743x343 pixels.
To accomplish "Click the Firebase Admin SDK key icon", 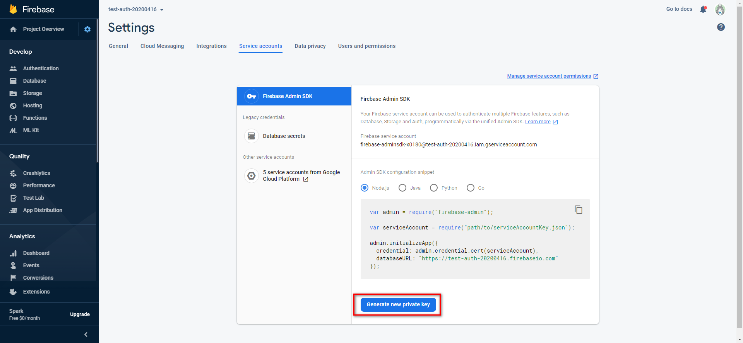I will point(252,96).
